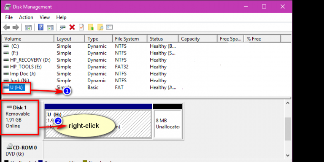This screenshot has height=162, width=324.
Task: Click the Back arrow toolbar icon
Action: (7, 27)
